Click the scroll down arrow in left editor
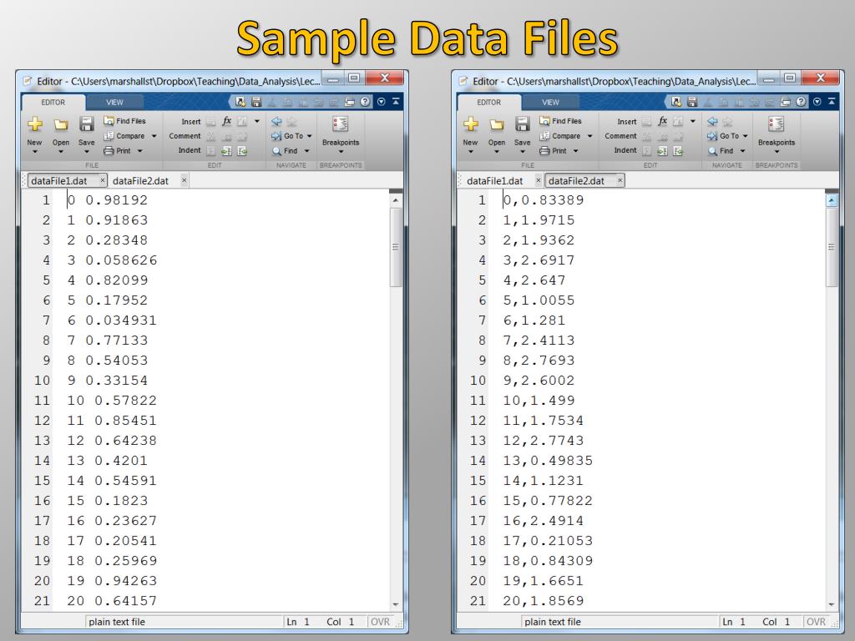 click(x=396, y=604)
